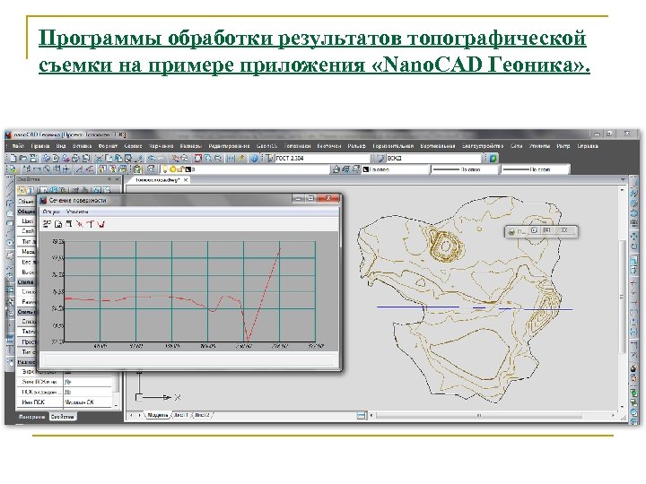Close the small floating toolbar
646x484 pixels.
(564, 230)
